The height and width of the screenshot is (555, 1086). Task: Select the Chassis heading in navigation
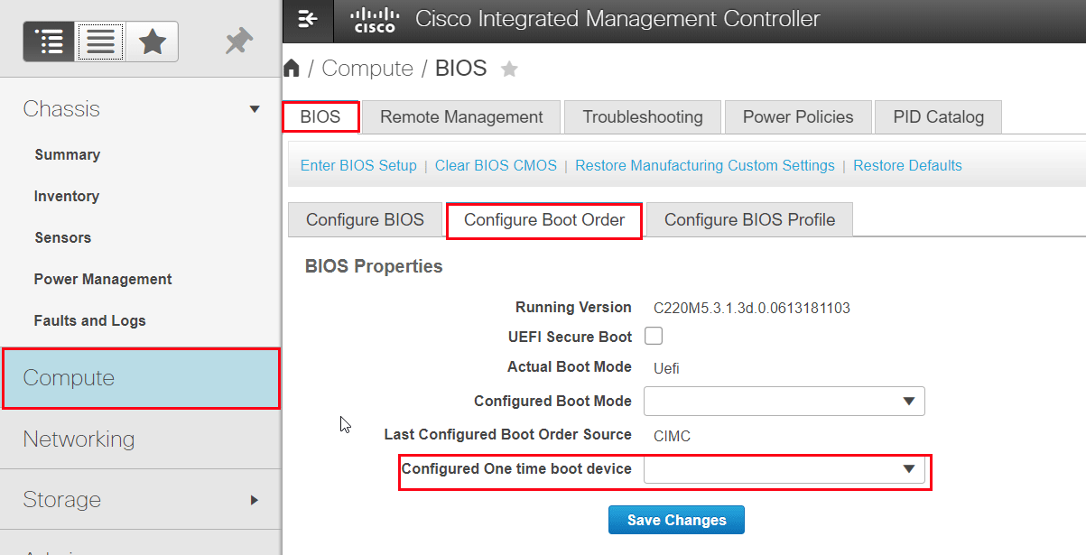click(x=61, y=109)
